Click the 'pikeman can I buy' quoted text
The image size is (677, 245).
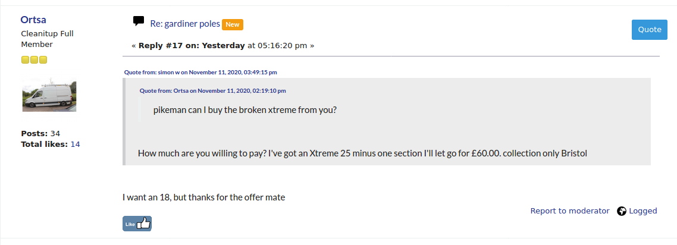[245, 110]
